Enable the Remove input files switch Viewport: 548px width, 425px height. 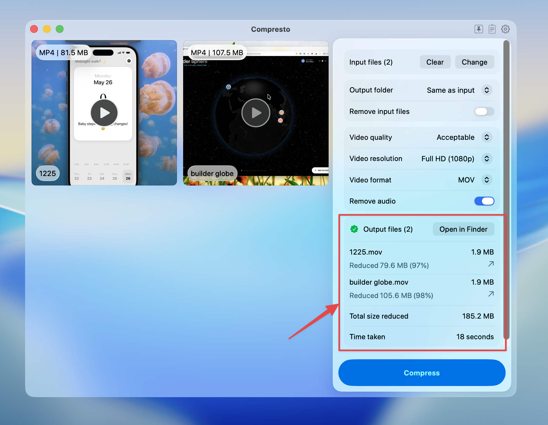click(484, 111)
